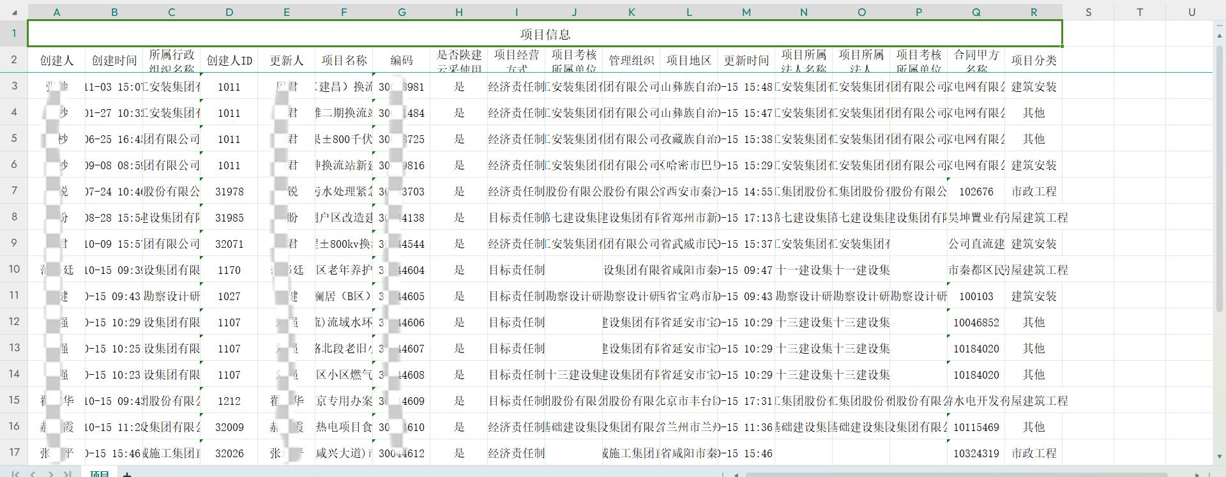Select column R header

click(1034, 12)
